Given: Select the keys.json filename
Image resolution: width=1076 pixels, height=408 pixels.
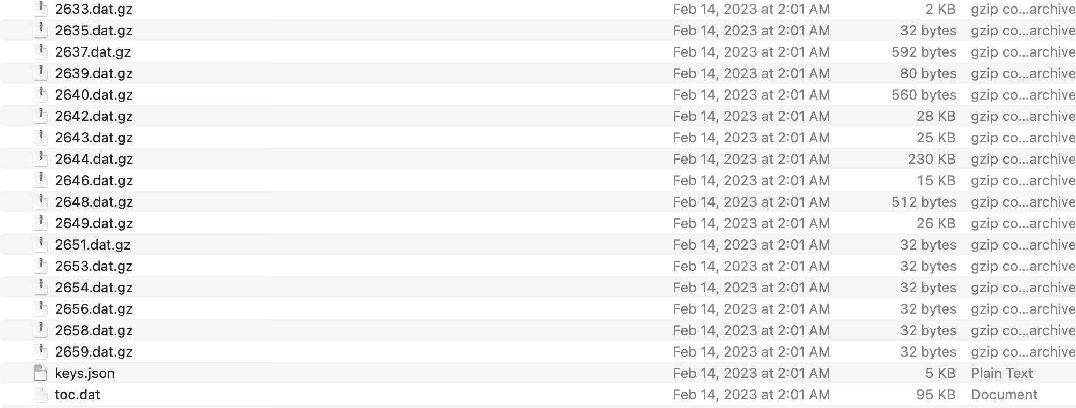Looking at the screenshot, I should (x=85, y=373).
